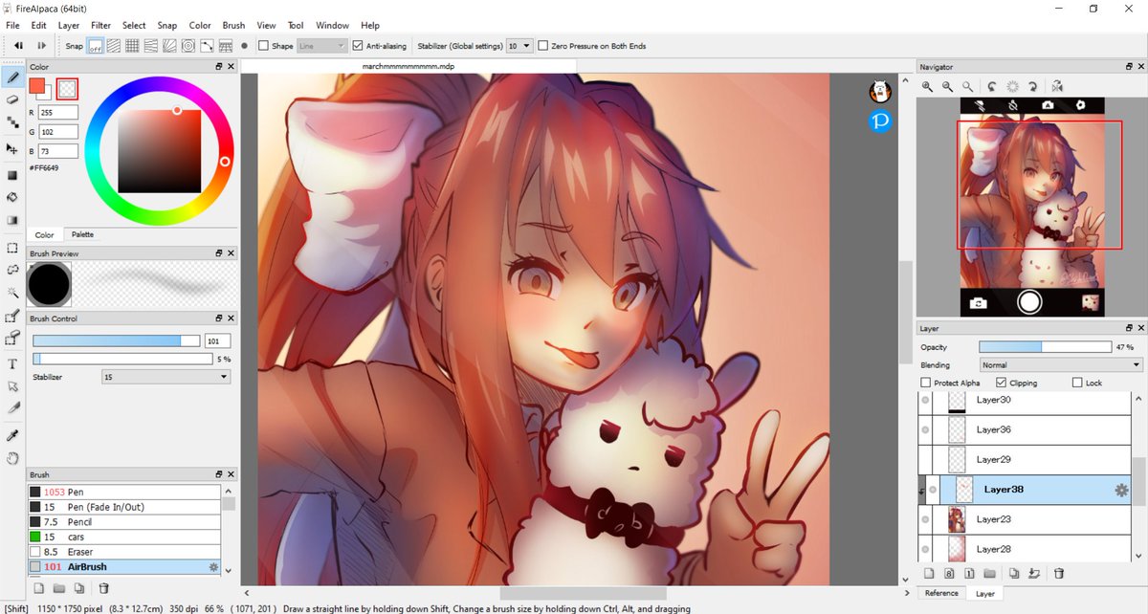Viewport: 1148px width, 614px height.
Task: Select the Bucket fill tool
Action: point(12,197)
